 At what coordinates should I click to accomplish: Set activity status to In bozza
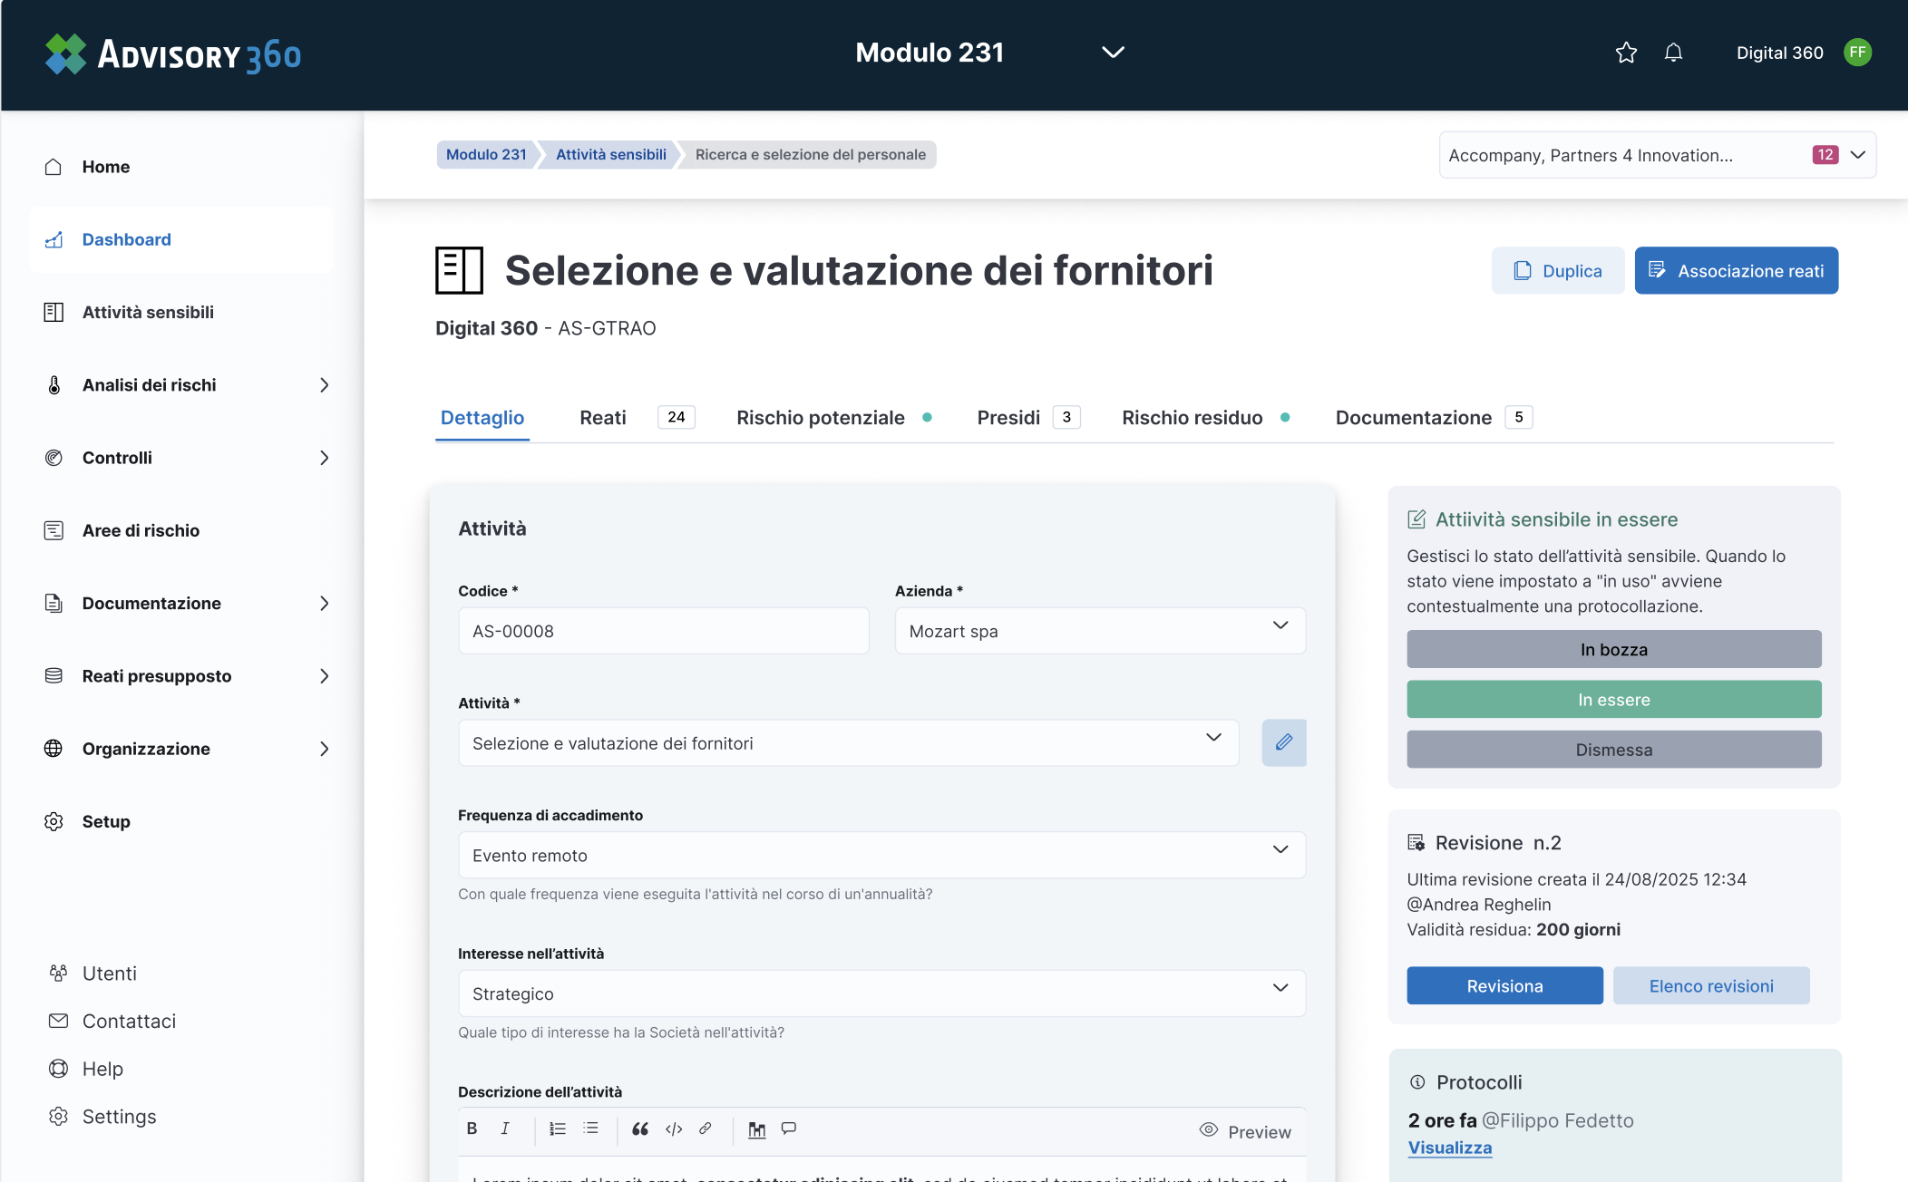[1613, 650]
